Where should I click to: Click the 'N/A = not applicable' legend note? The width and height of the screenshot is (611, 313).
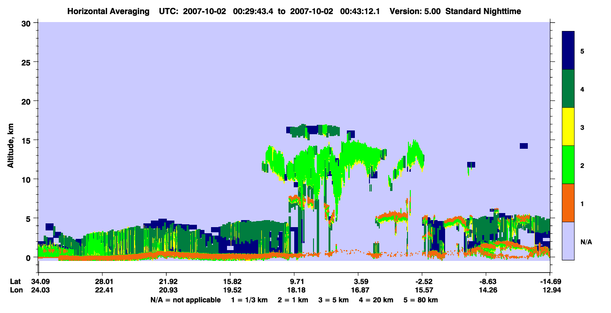coord(185,300)
